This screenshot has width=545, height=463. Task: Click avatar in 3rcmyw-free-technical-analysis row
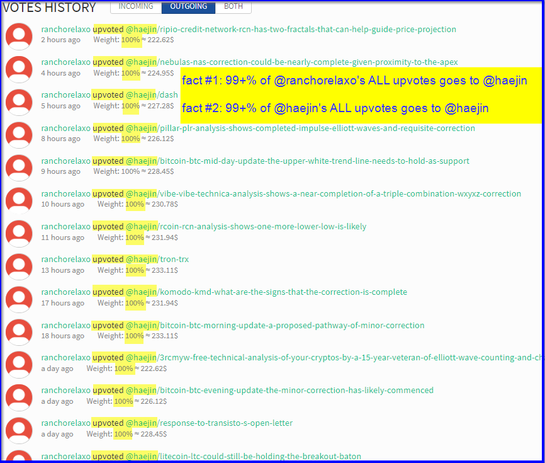tap(19, 365)
